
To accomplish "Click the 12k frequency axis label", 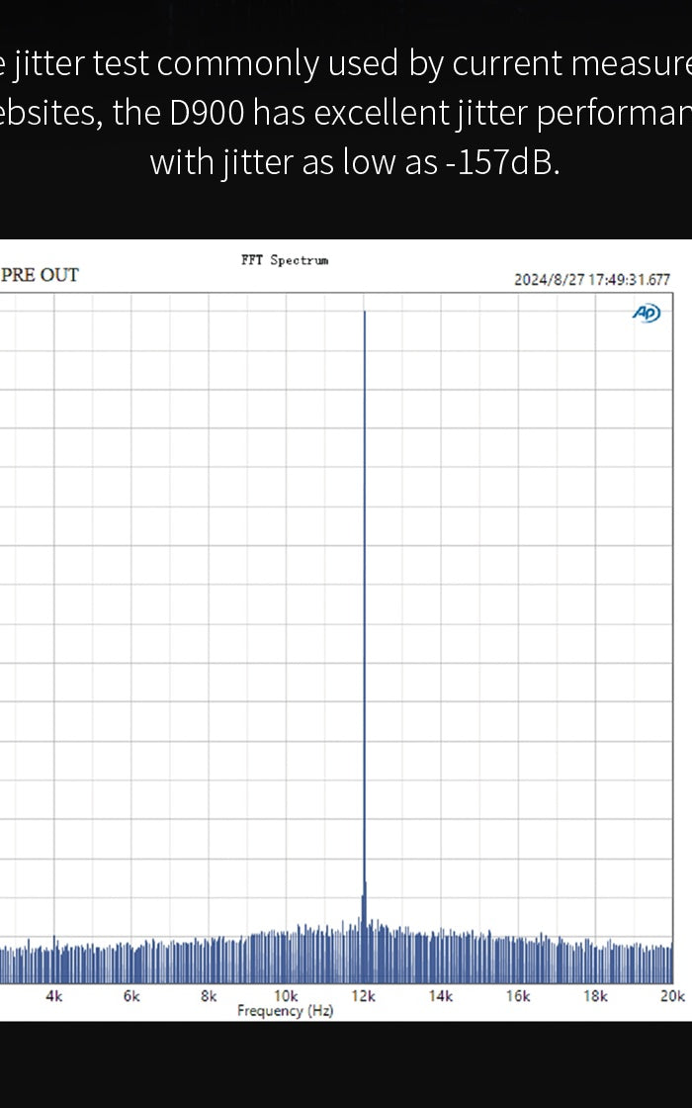I will point(364,996).
